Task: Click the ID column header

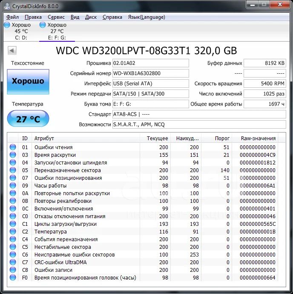Action: click(25, 138)
